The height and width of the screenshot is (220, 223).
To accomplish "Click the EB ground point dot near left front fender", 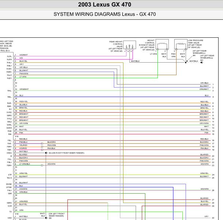I will tap(46, 218).
